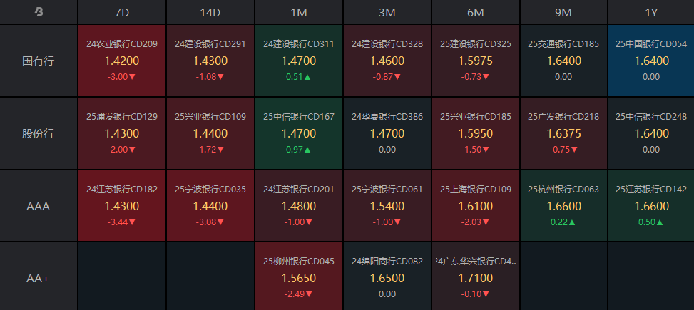Select the 24华夏银行CD386 cell
The image size is (694, 310).
pyautogui.click(x=387, y=133)
